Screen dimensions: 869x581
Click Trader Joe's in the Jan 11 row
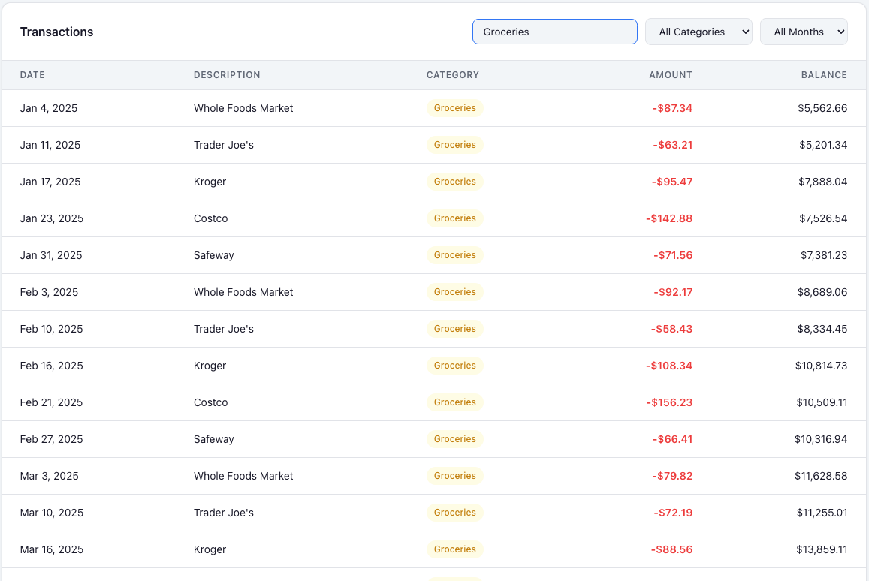pos(224,145)
